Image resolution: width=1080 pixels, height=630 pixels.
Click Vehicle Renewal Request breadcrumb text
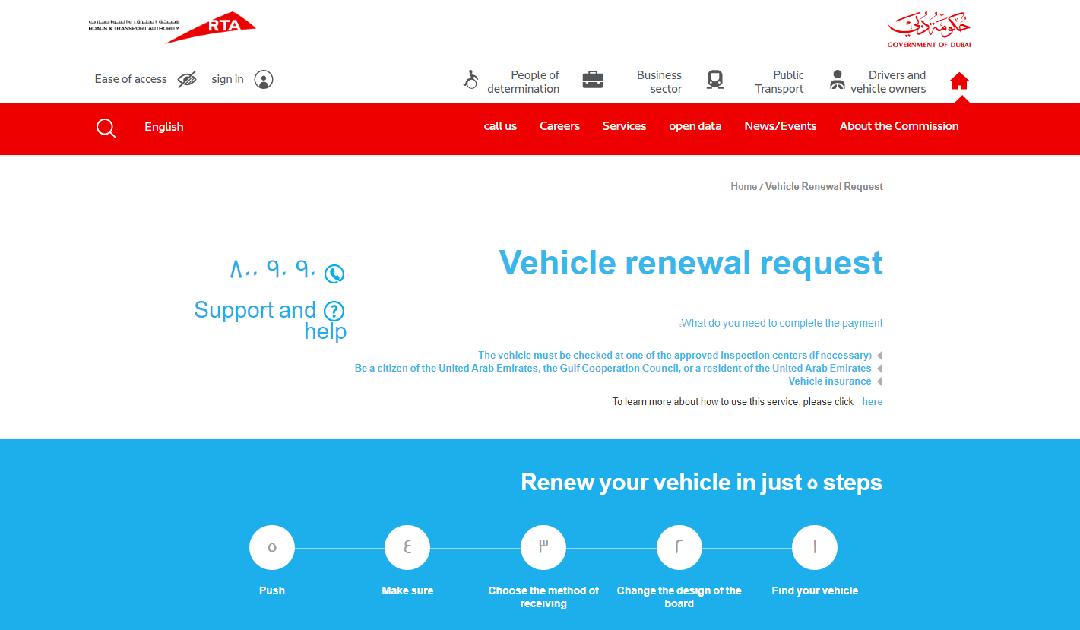coord(824,186)
